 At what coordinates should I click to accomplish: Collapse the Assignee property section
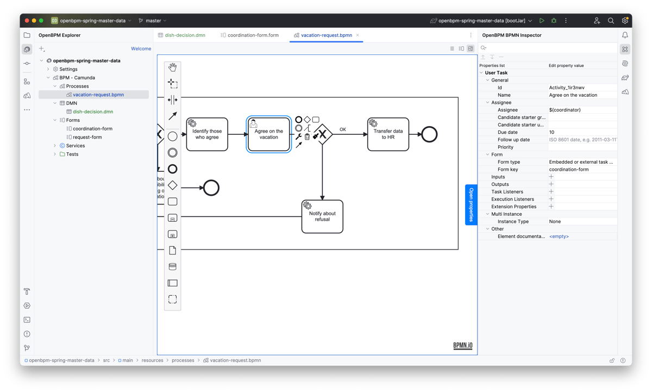coord(487,102)
